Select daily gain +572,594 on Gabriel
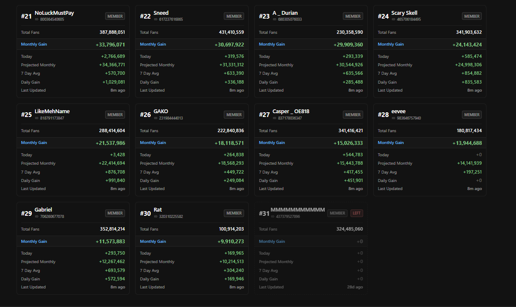Viewport: 516px width, 307px height. click(115, 279)
